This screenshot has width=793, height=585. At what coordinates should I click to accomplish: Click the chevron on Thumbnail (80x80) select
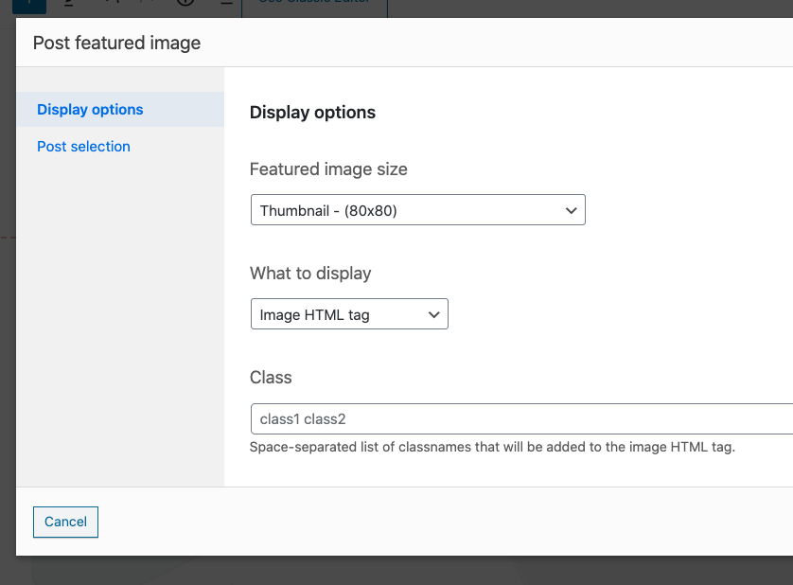[571, 210]
